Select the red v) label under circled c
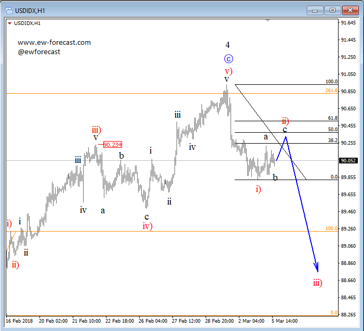 click(x=228, y=71)
